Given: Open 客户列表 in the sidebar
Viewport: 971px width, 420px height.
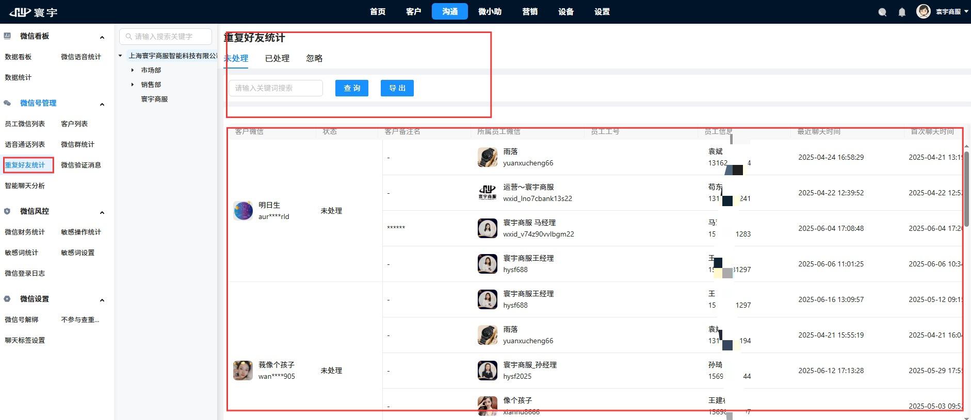Looking at the screenshot, I should (74, 124).
